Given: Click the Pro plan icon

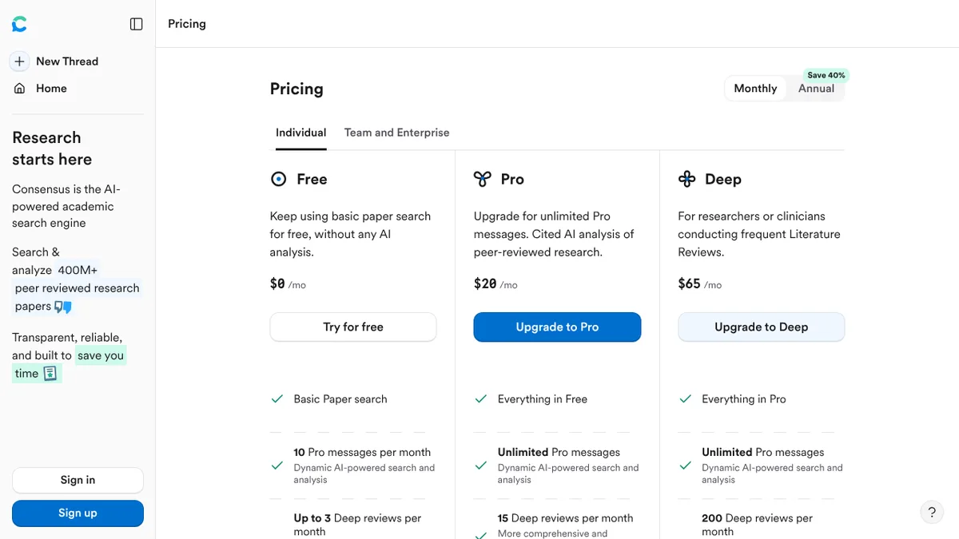Looking at the screenshot, I should [x=482, y=180].
